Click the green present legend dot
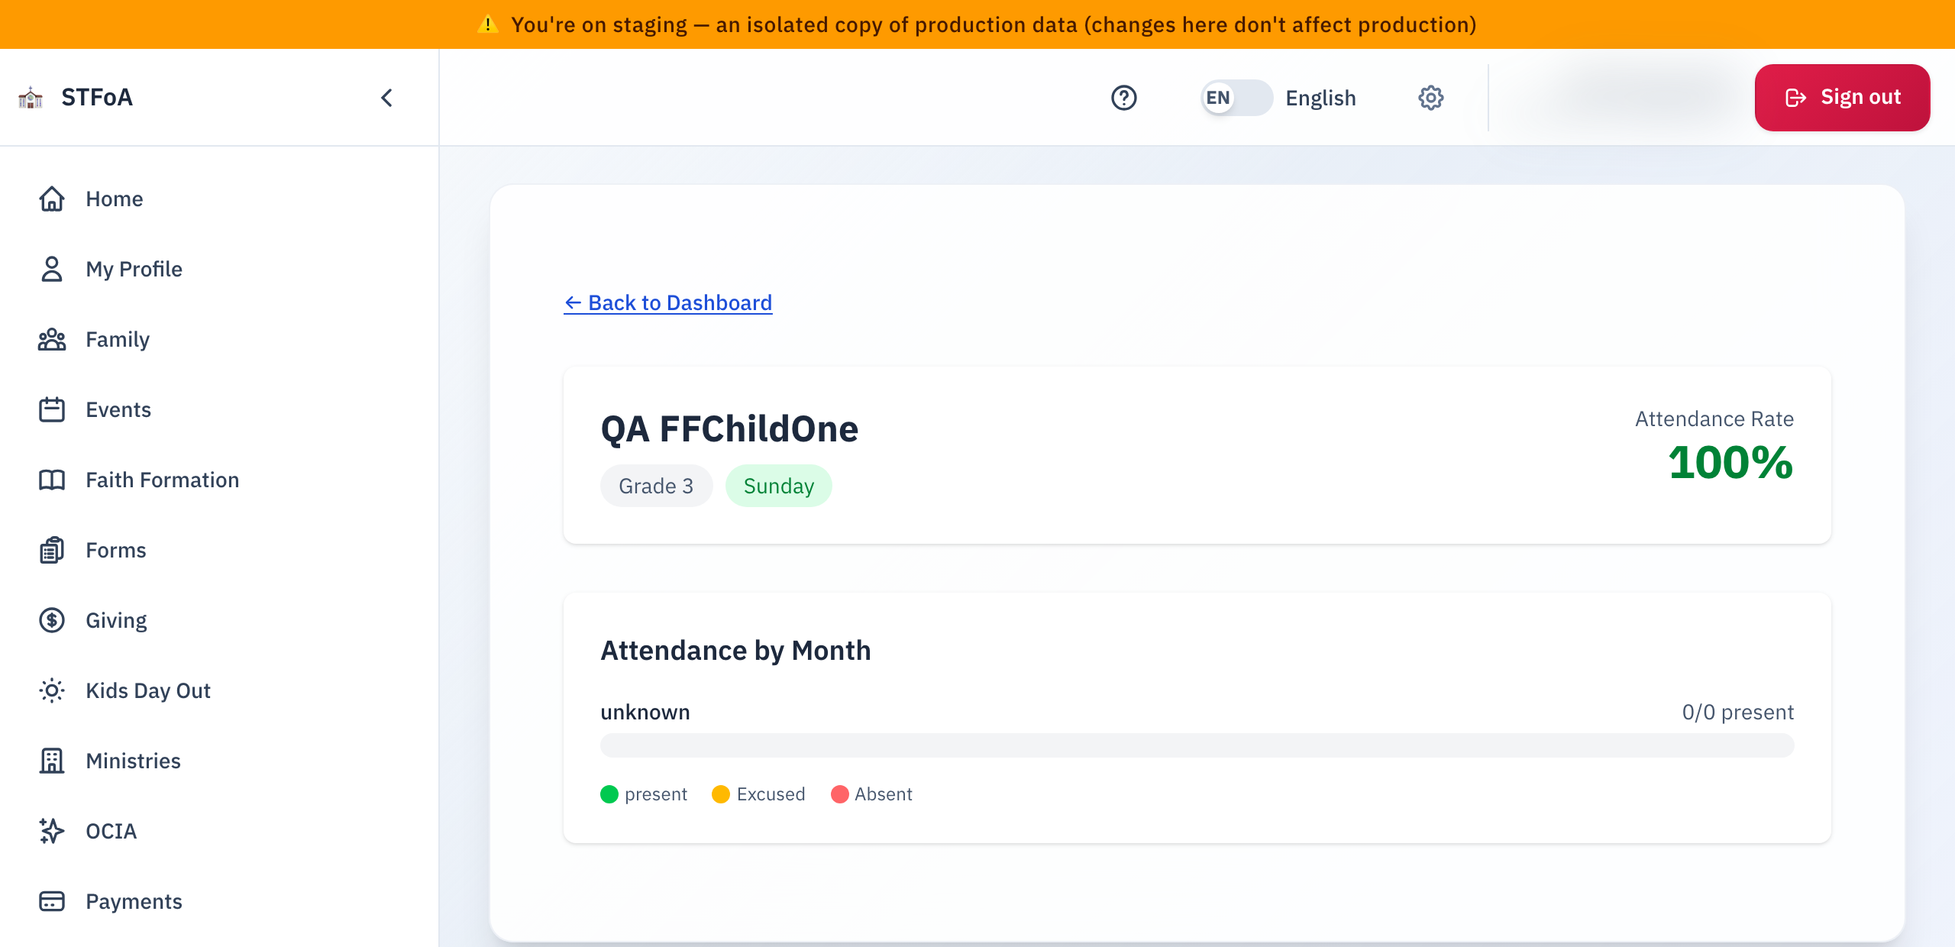Viewport: 1955px width, 947px height. (x=609, y=794)
